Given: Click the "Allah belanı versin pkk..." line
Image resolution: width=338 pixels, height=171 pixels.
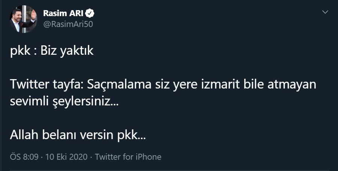Looking at the screenshot, I should (x=78, y=135).
